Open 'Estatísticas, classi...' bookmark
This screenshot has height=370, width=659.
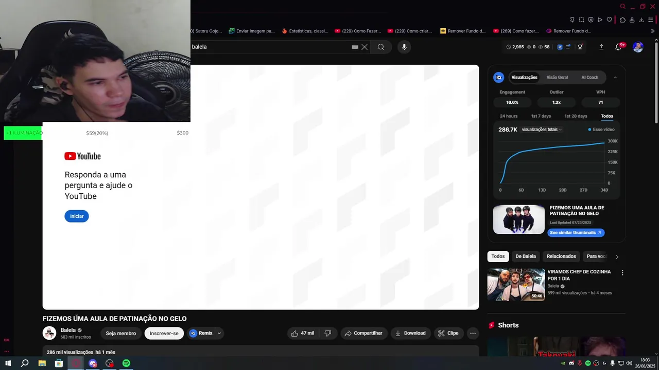305,31
